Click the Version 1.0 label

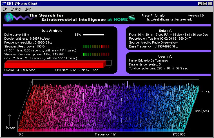coord(196,15)
